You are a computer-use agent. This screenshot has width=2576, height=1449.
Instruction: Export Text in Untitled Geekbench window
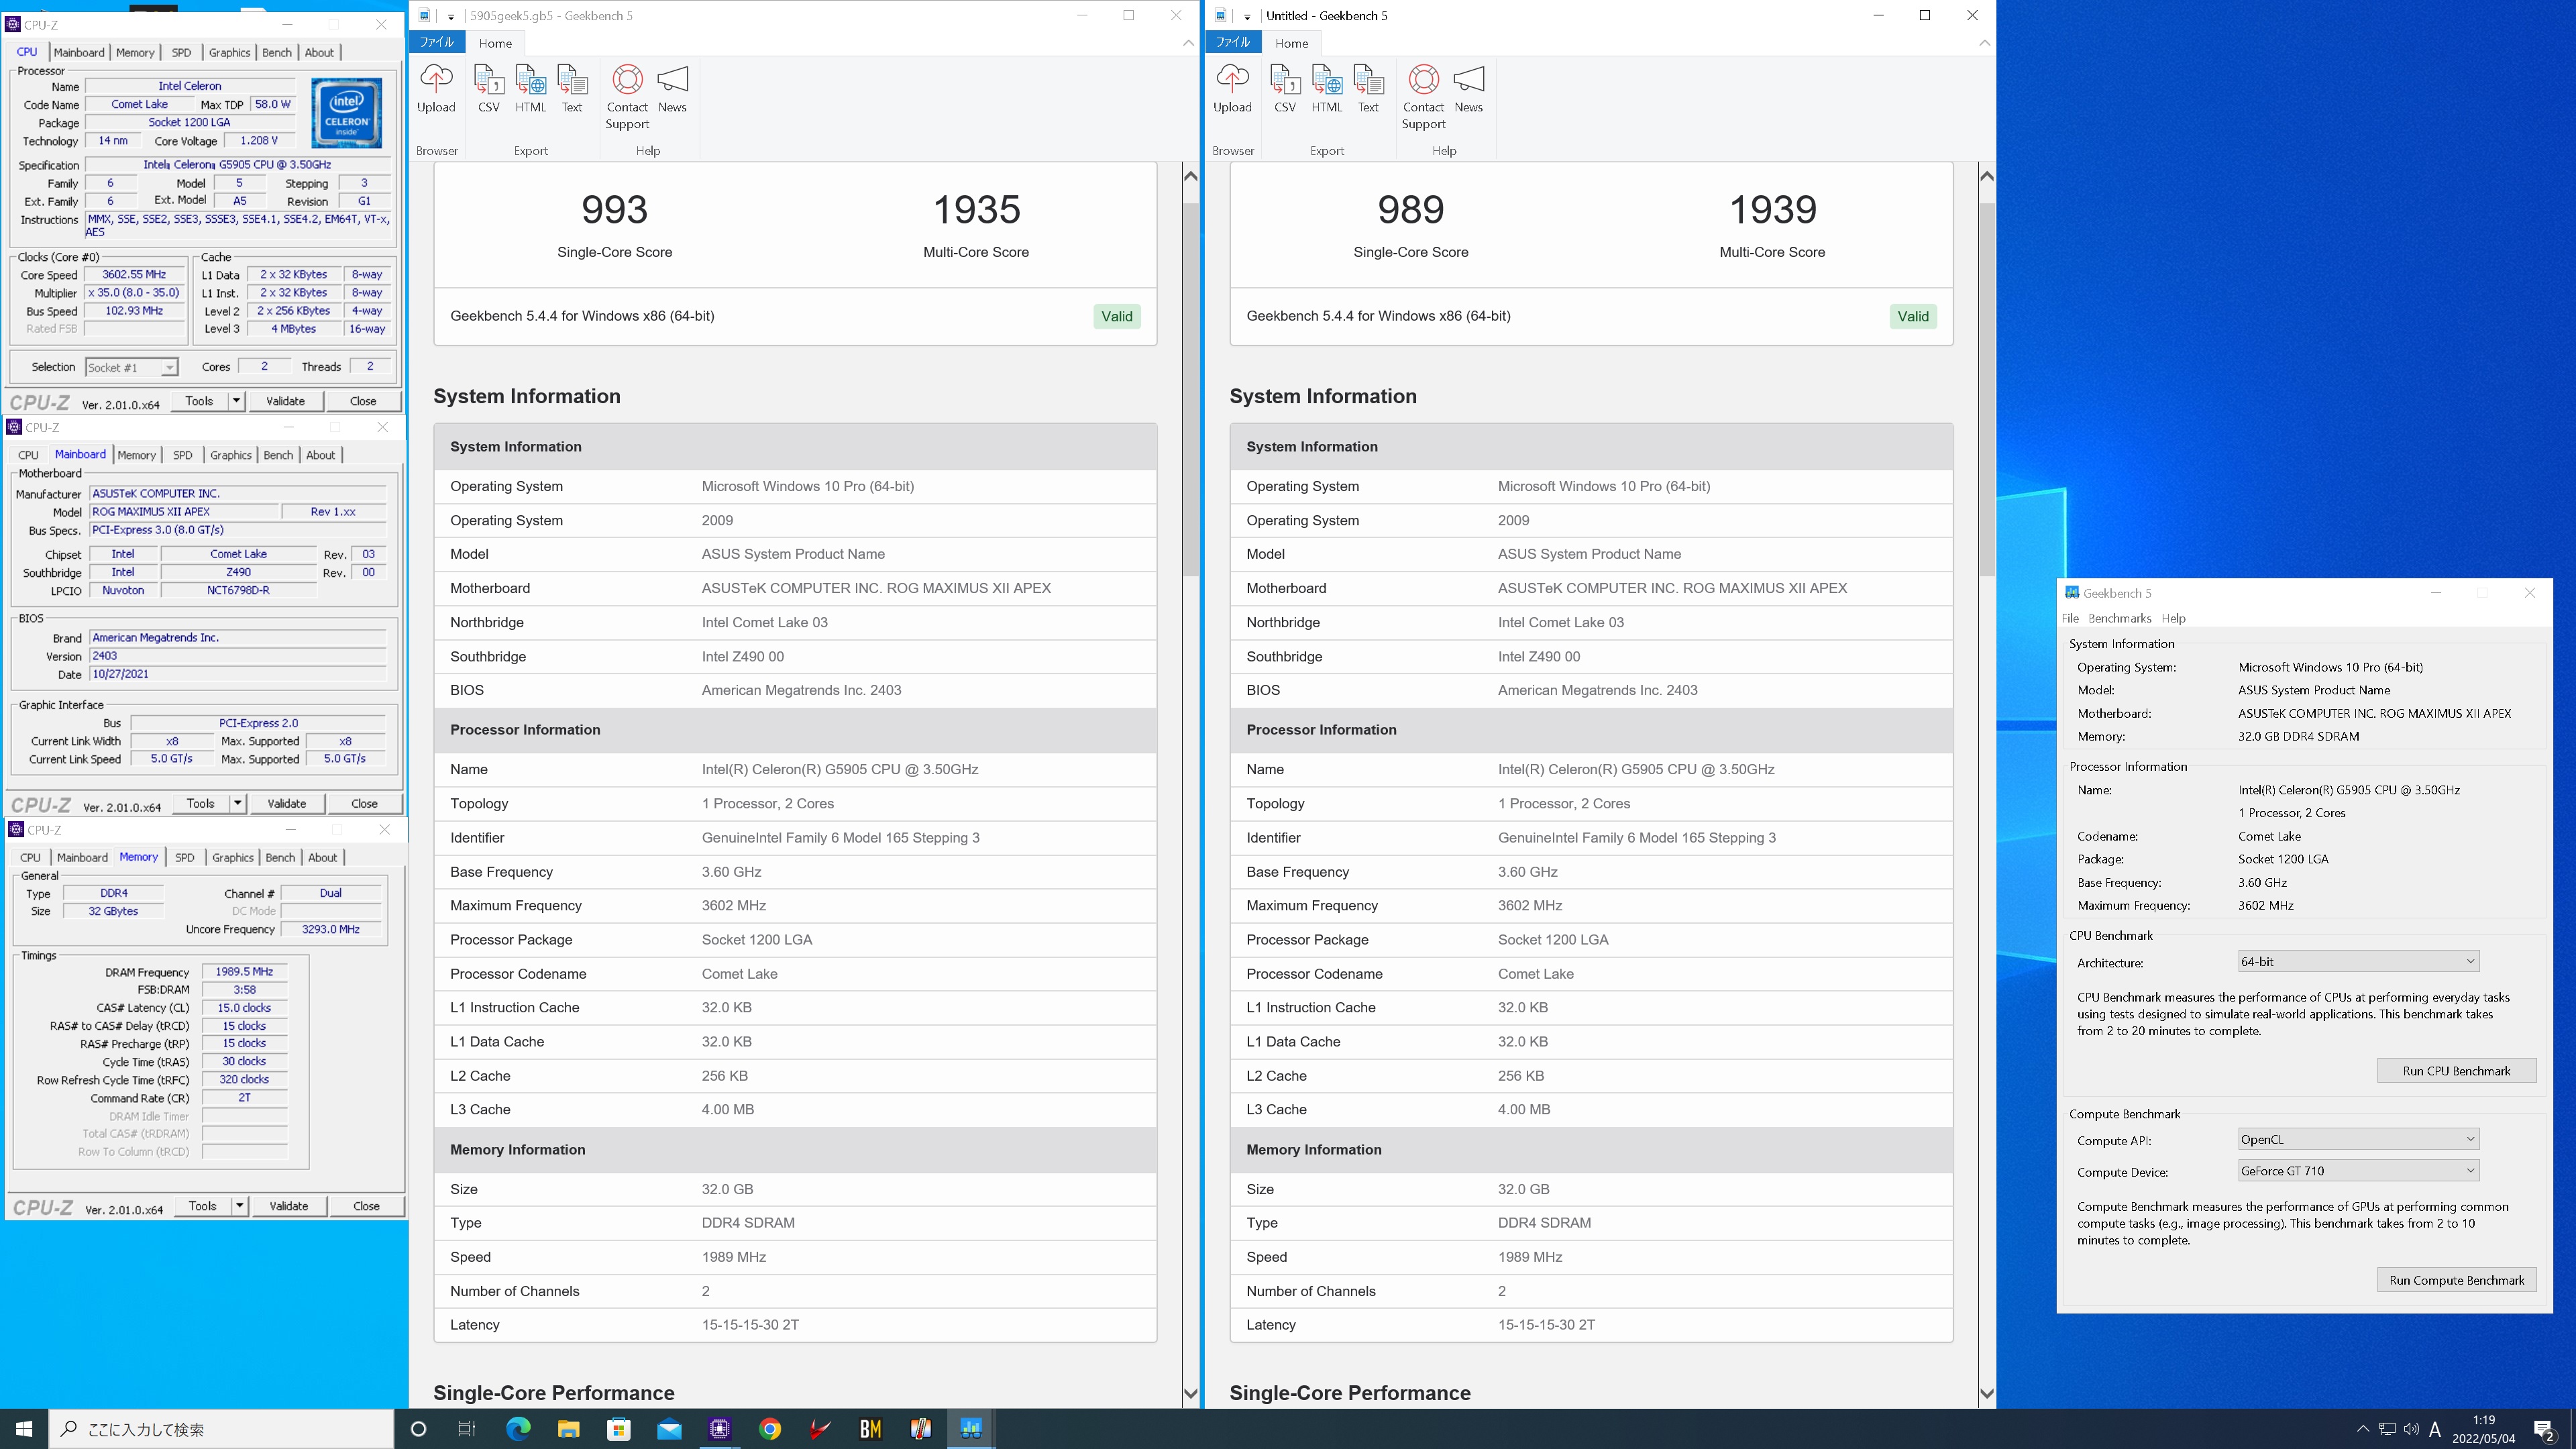(1368, 89)
